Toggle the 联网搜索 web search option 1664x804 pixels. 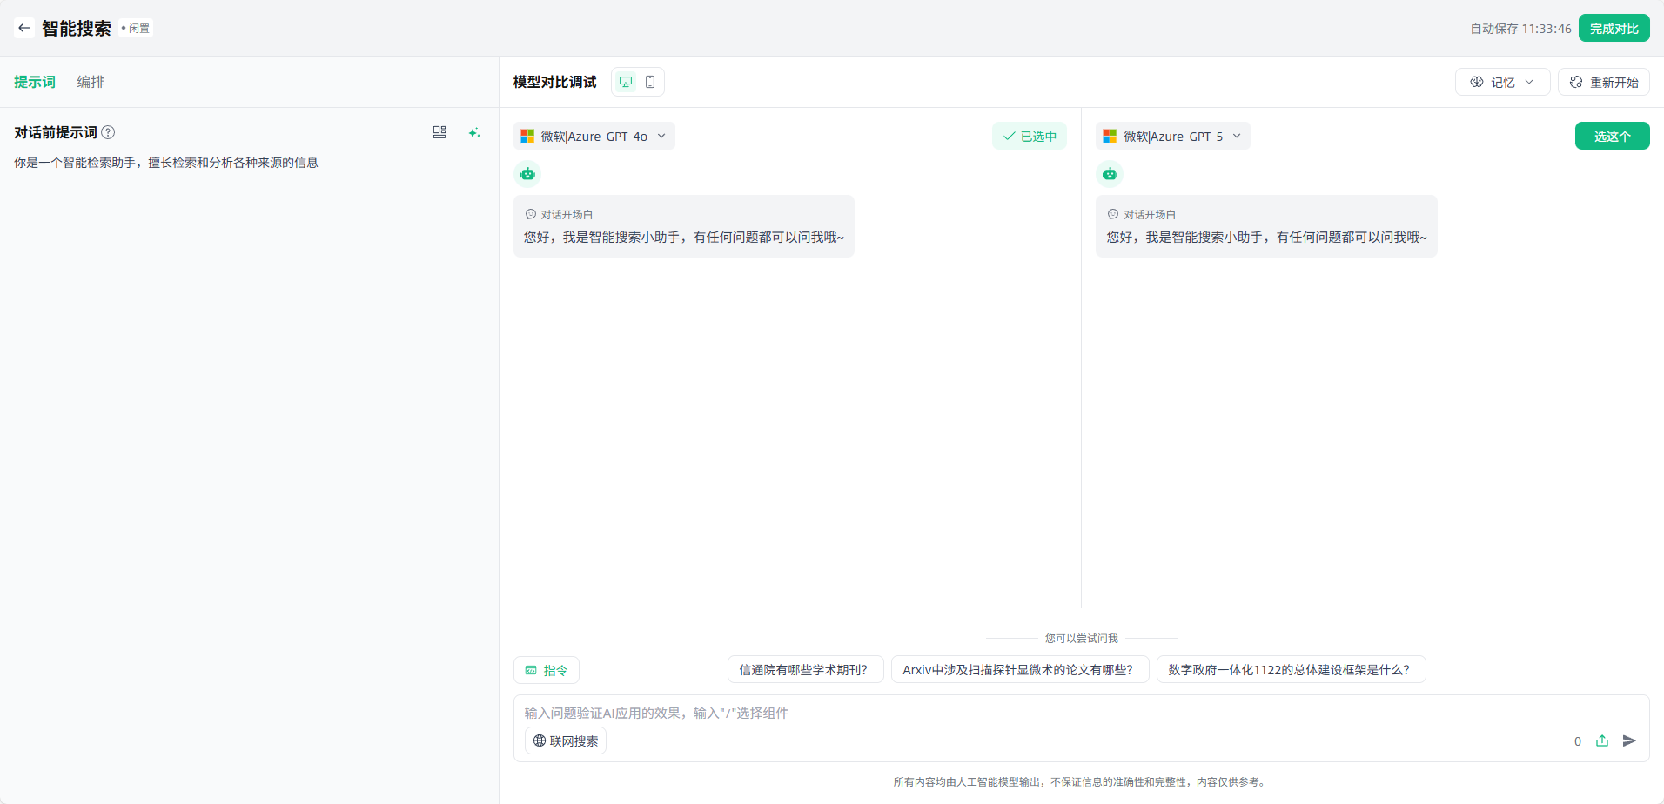(566, 740)
